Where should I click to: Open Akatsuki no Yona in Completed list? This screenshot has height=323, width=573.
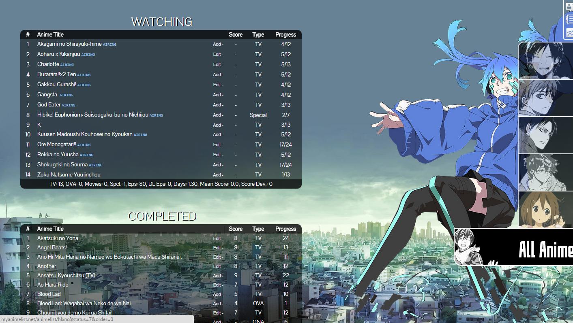(58, 238)
